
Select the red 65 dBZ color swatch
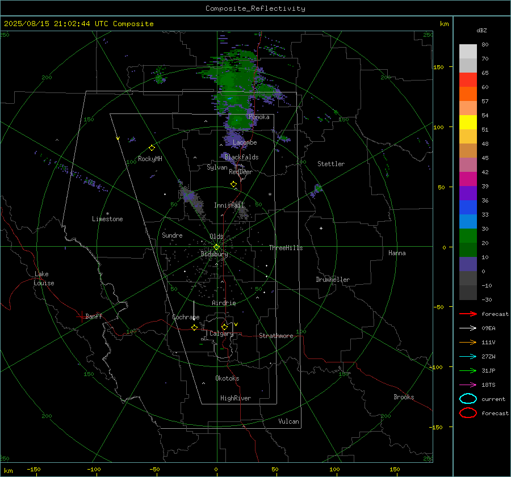tap(468, 79)
